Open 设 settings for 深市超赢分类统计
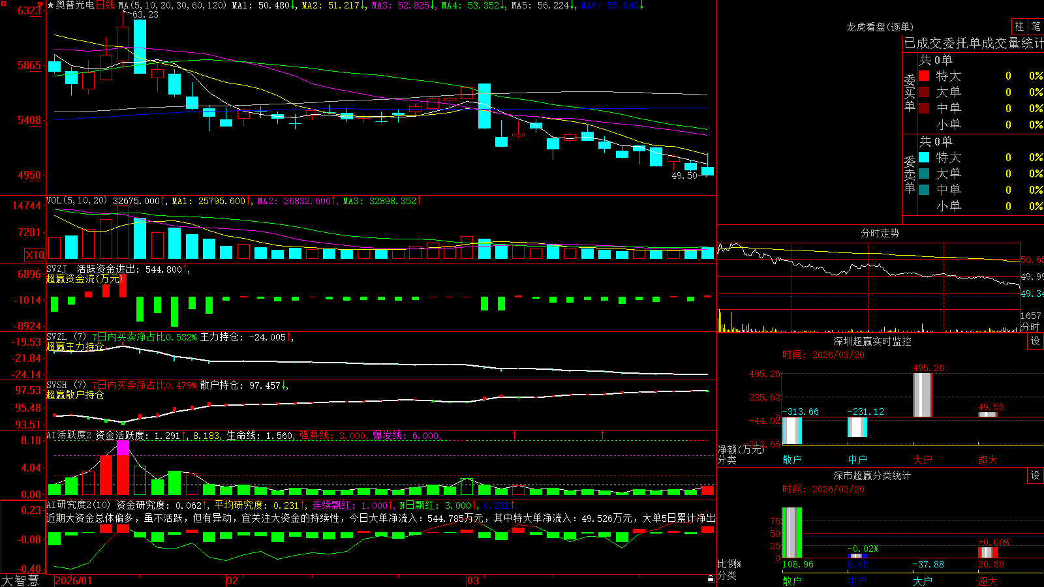Screen dimensions: 1044x587 [1036, 475]
